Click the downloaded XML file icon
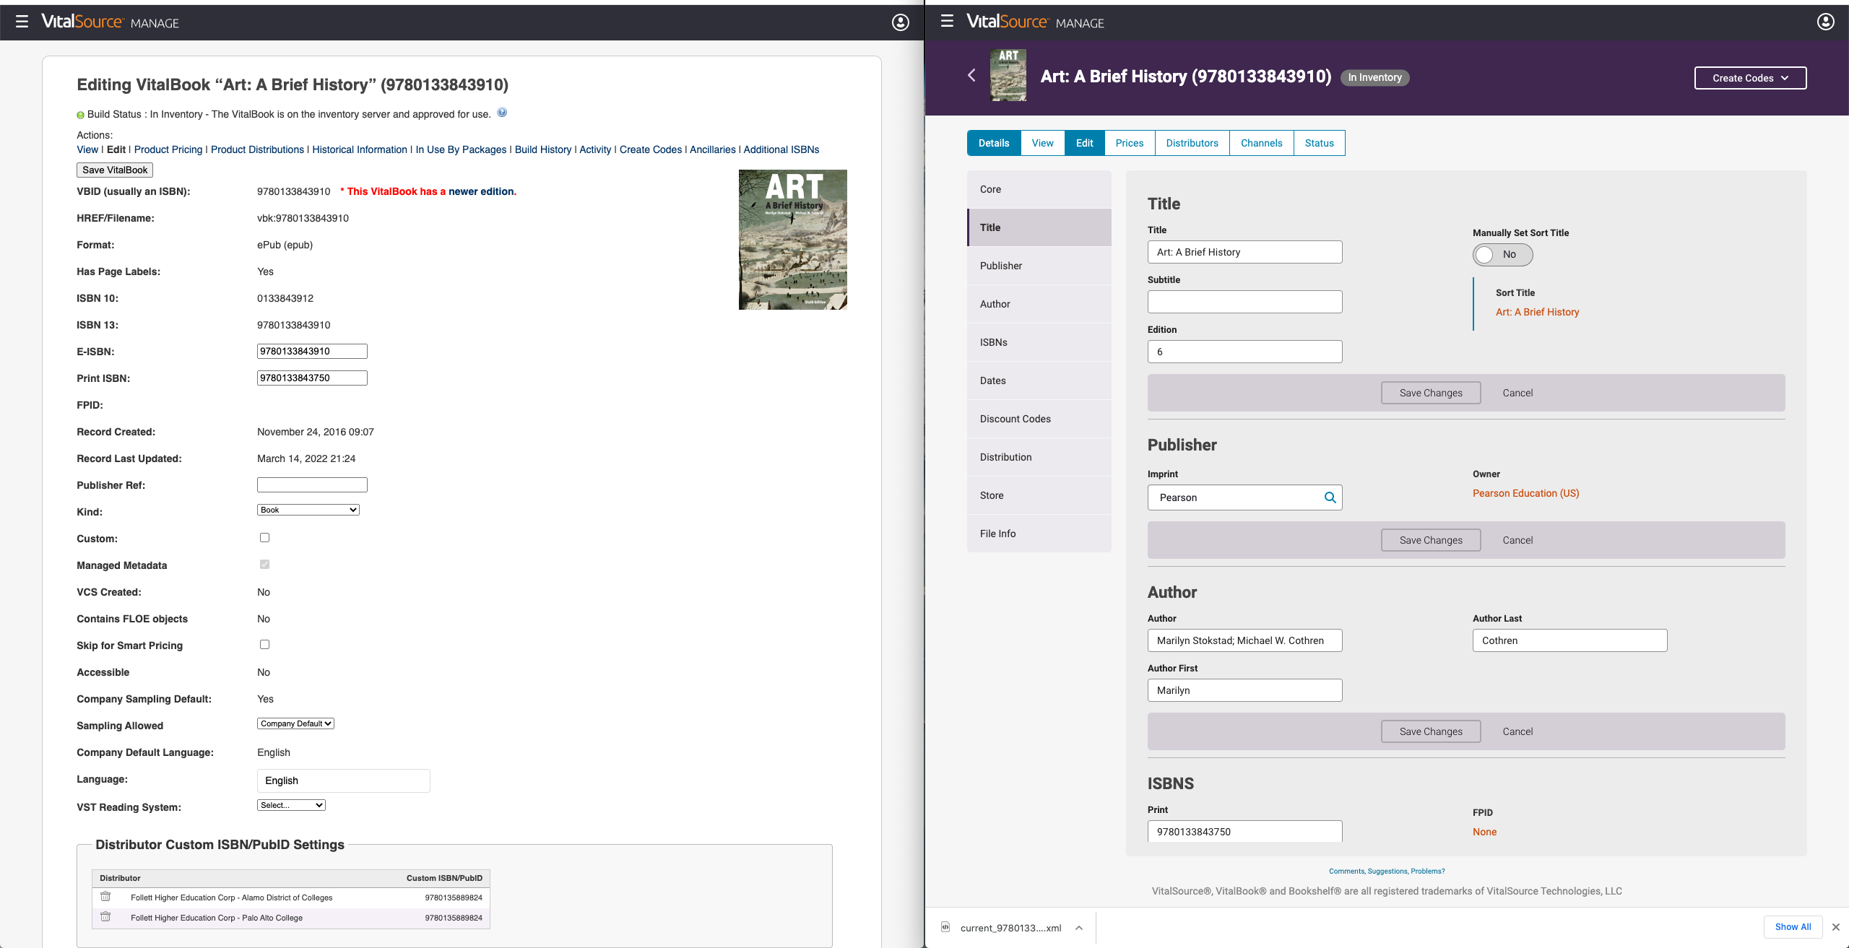This screenshot has height=948, width=1849. 945,927
